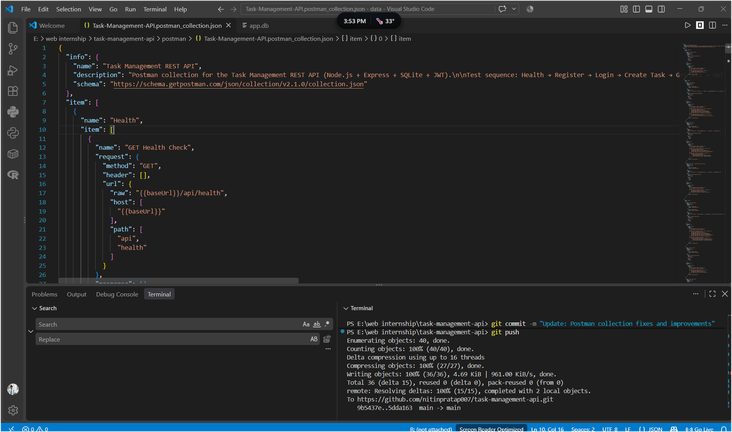The image size is (732, 432).
Task: Click the Go Live status bar button
Action: point(700,429)
